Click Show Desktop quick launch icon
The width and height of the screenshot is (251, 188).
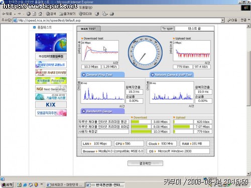[20, 185]
